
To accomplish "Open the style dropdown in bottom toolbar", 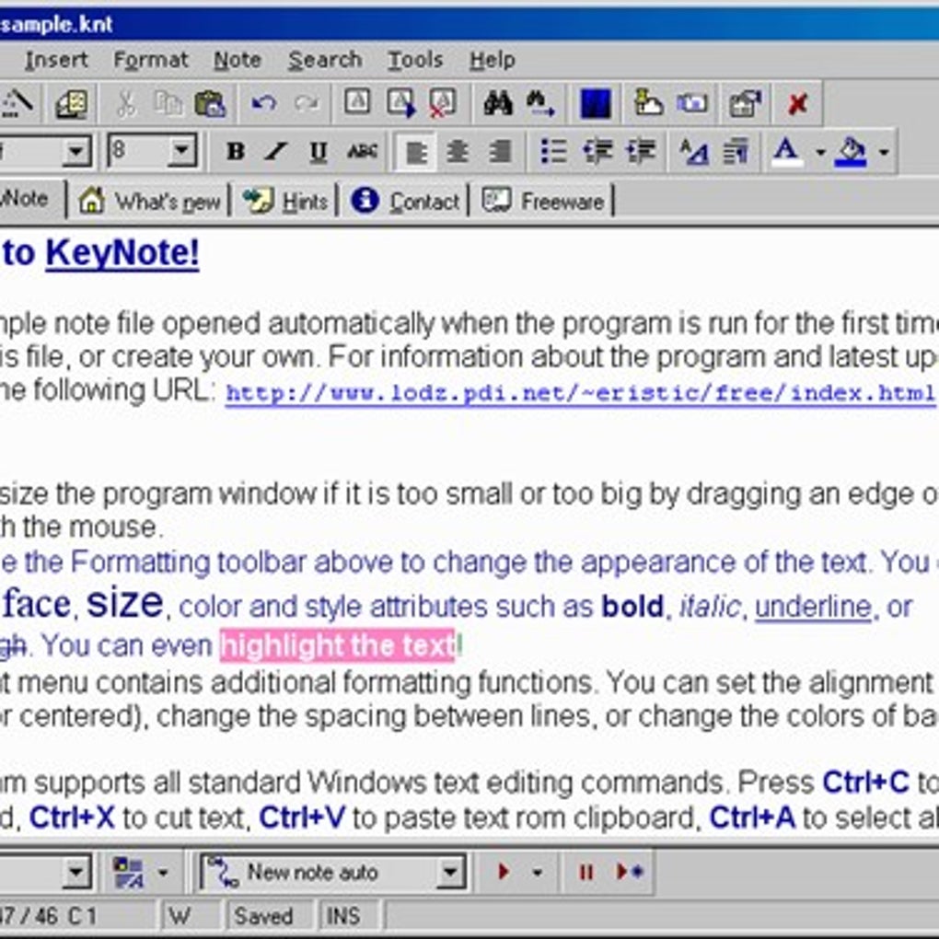I will pos(76,872).
